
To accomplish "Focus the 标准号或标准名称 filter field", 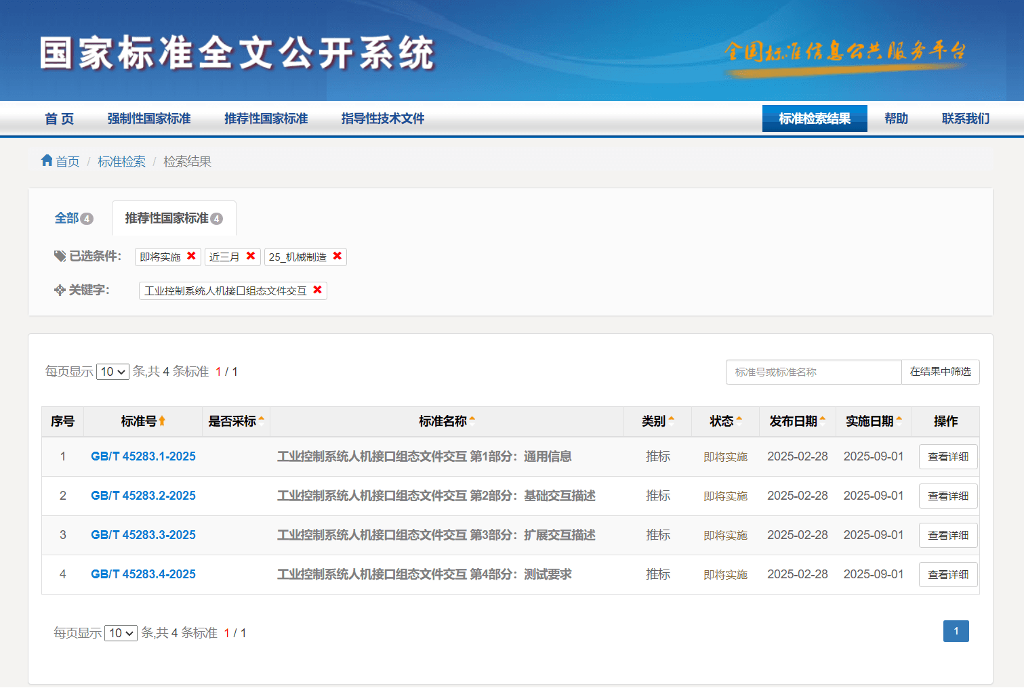I will coord(814,372).
